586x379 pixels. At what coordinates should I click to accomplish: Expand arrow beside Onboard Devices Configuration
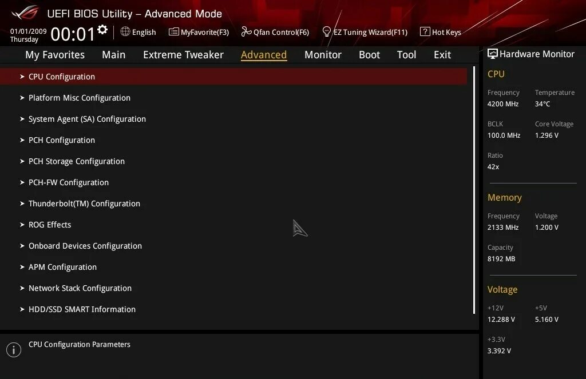(x=22, y=246)
